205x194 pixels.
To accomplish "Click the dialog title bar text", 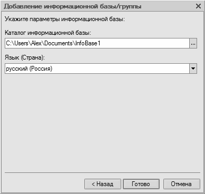I will click(73, 6).
